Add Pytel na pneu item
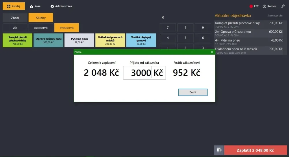 79,40
